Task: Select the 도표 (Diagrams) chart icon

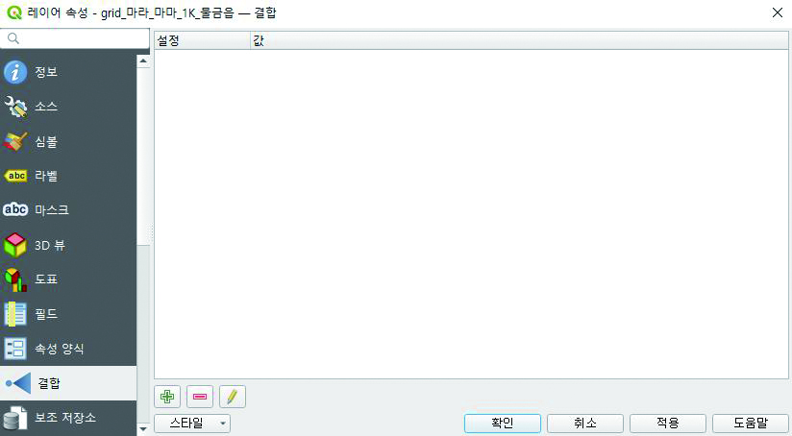Action: coord(16,279)
